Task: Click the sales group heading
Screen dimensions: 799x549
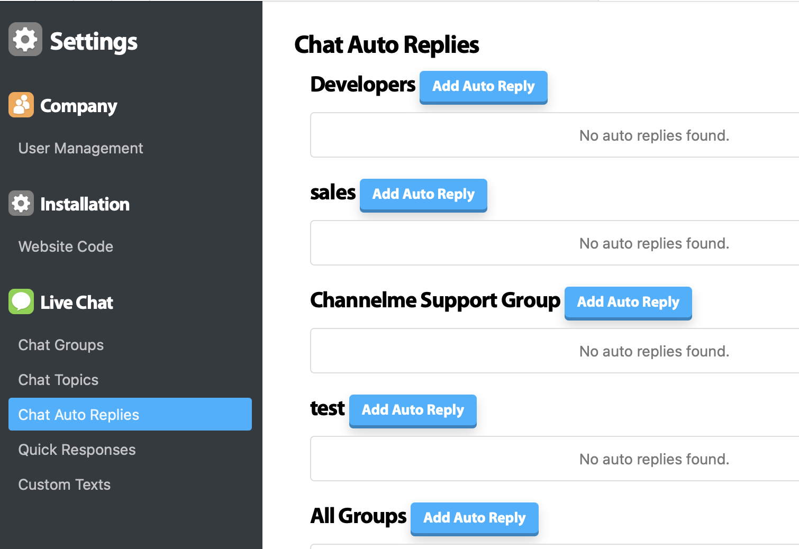Action: tap(333, 193)
